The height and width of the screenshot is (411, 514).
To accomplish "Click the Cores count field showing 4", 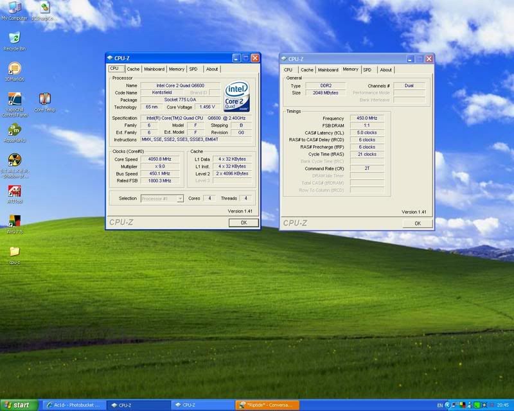I will [x=209, y=198].
